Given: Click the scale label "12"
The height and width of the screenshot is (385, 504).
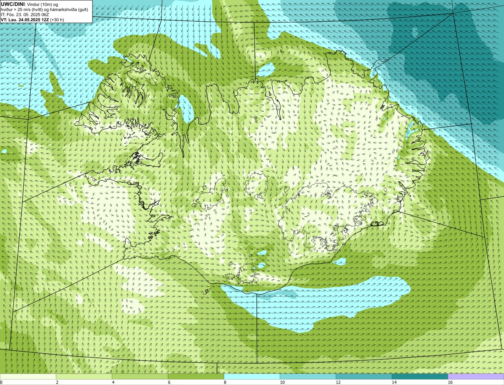Looking at the screenshot, I should (x=338, y=382).
